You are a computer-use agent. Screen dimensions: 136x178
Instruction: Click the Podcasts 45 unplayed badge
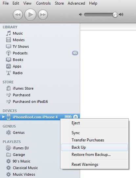(x=75, y=53)
